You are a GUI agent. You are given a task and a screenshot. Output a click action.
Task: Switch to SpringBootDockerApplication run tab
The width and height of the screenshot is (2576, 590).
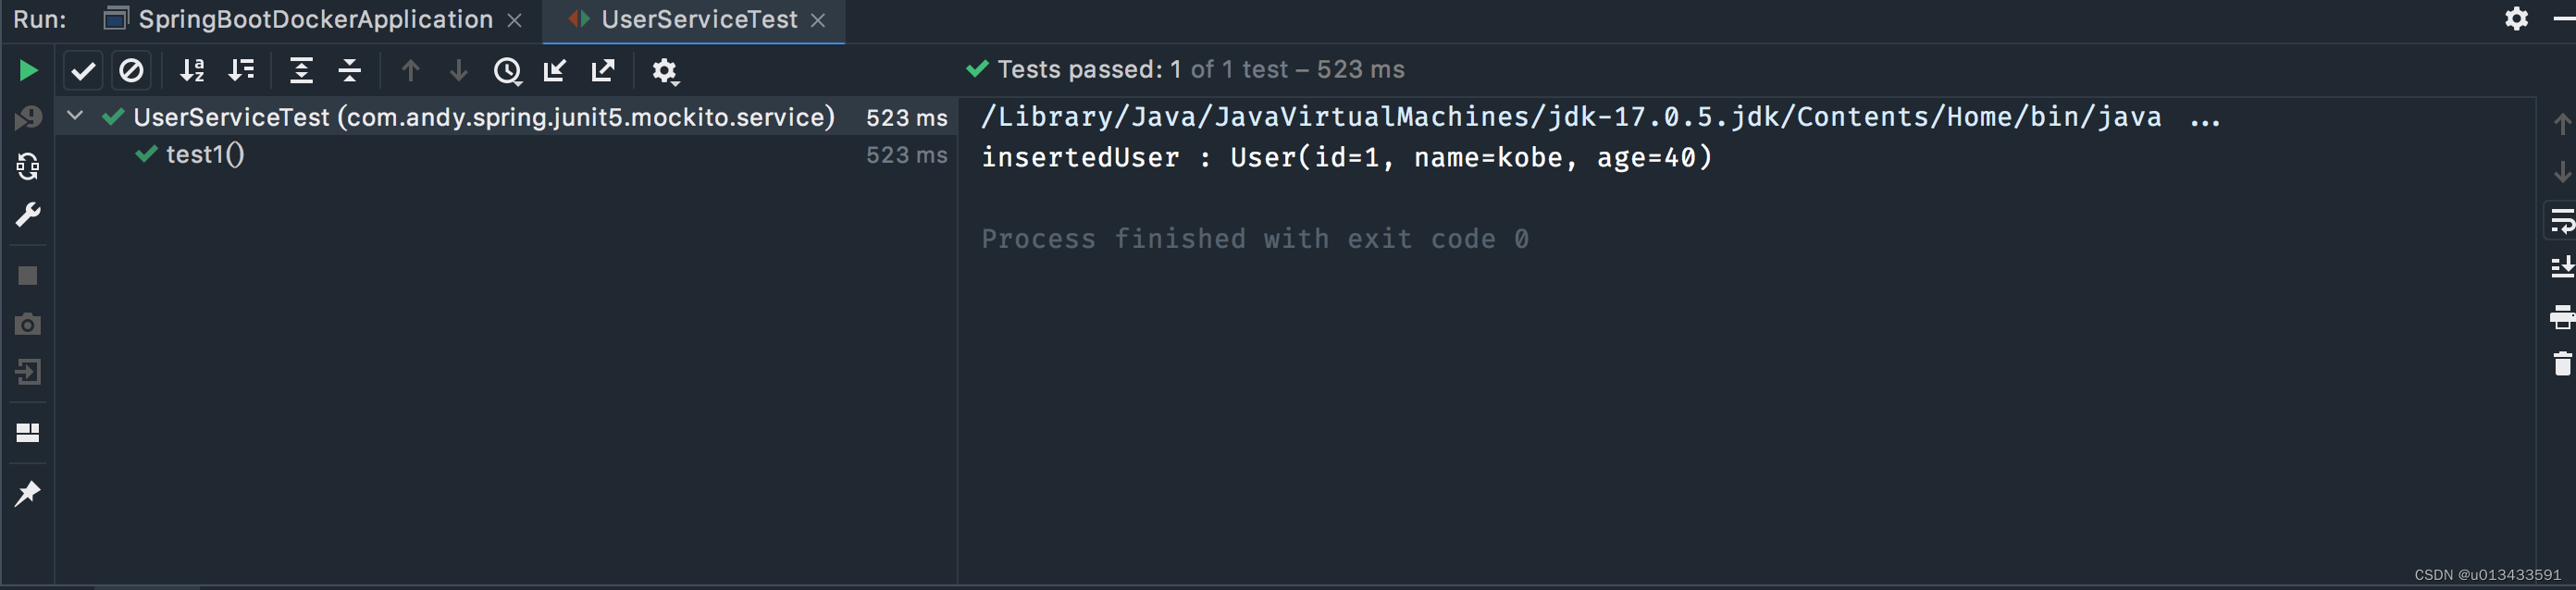pyautogui.click(x=312, y=19)
